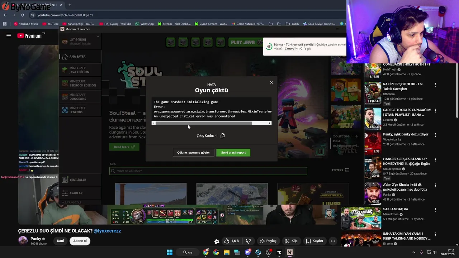Click the Paylaş share button

pyautogui.click(x=268, y=241)
